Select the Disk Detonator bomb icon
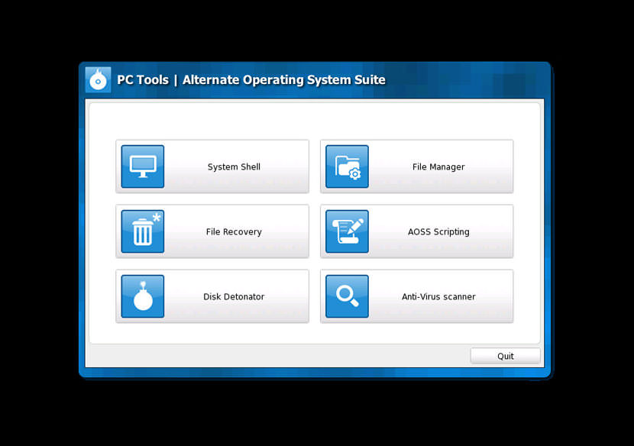This screenshot has width=634, height=446. (x=142, y=296)
